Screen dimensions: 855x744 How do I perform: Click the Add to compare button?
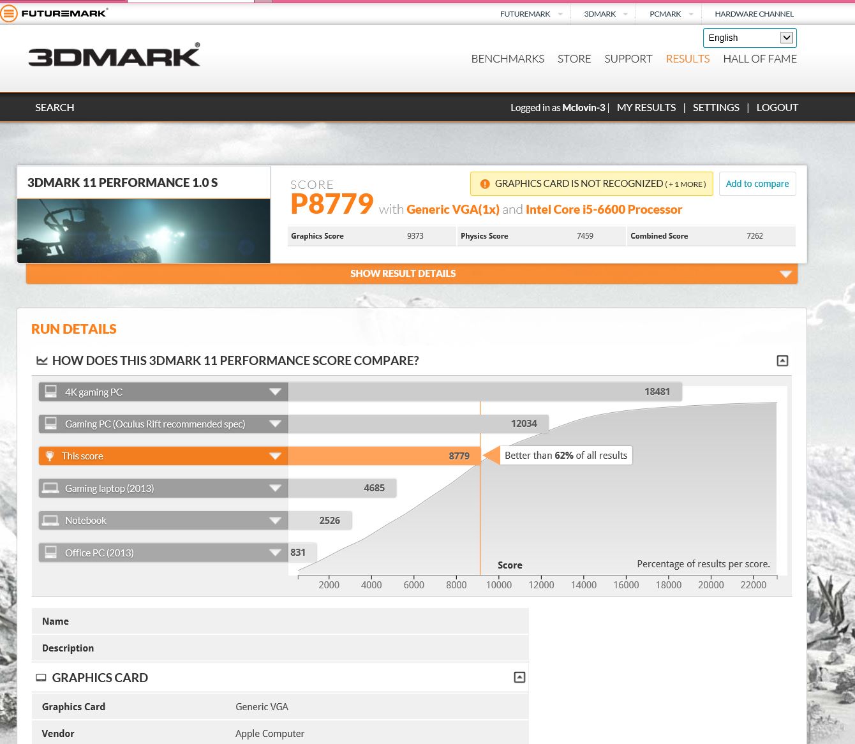pos(757,184)
